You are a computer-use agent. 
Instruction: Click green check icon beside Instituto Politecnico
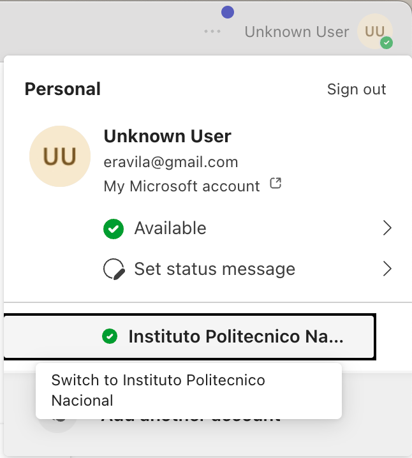pyautogui.click(x=110, y=336)
